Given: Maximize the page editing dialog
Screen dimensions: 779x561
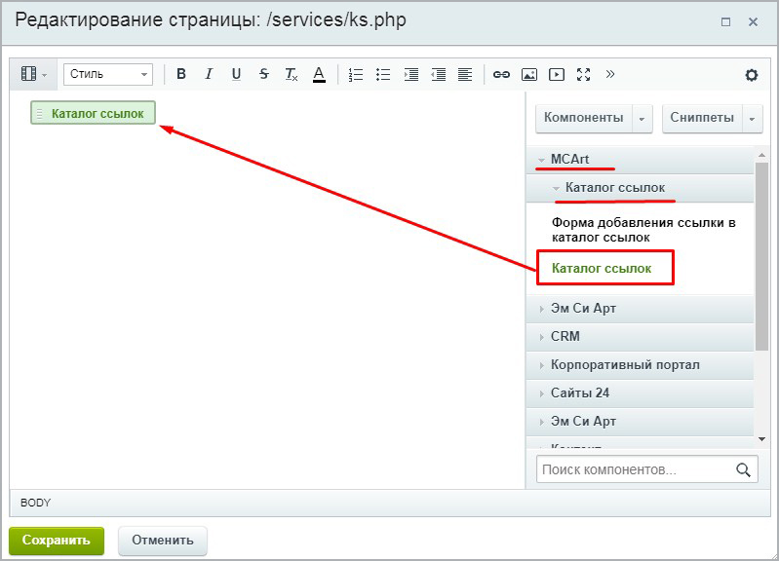Looking at the screenshot, I should (725, 22).
